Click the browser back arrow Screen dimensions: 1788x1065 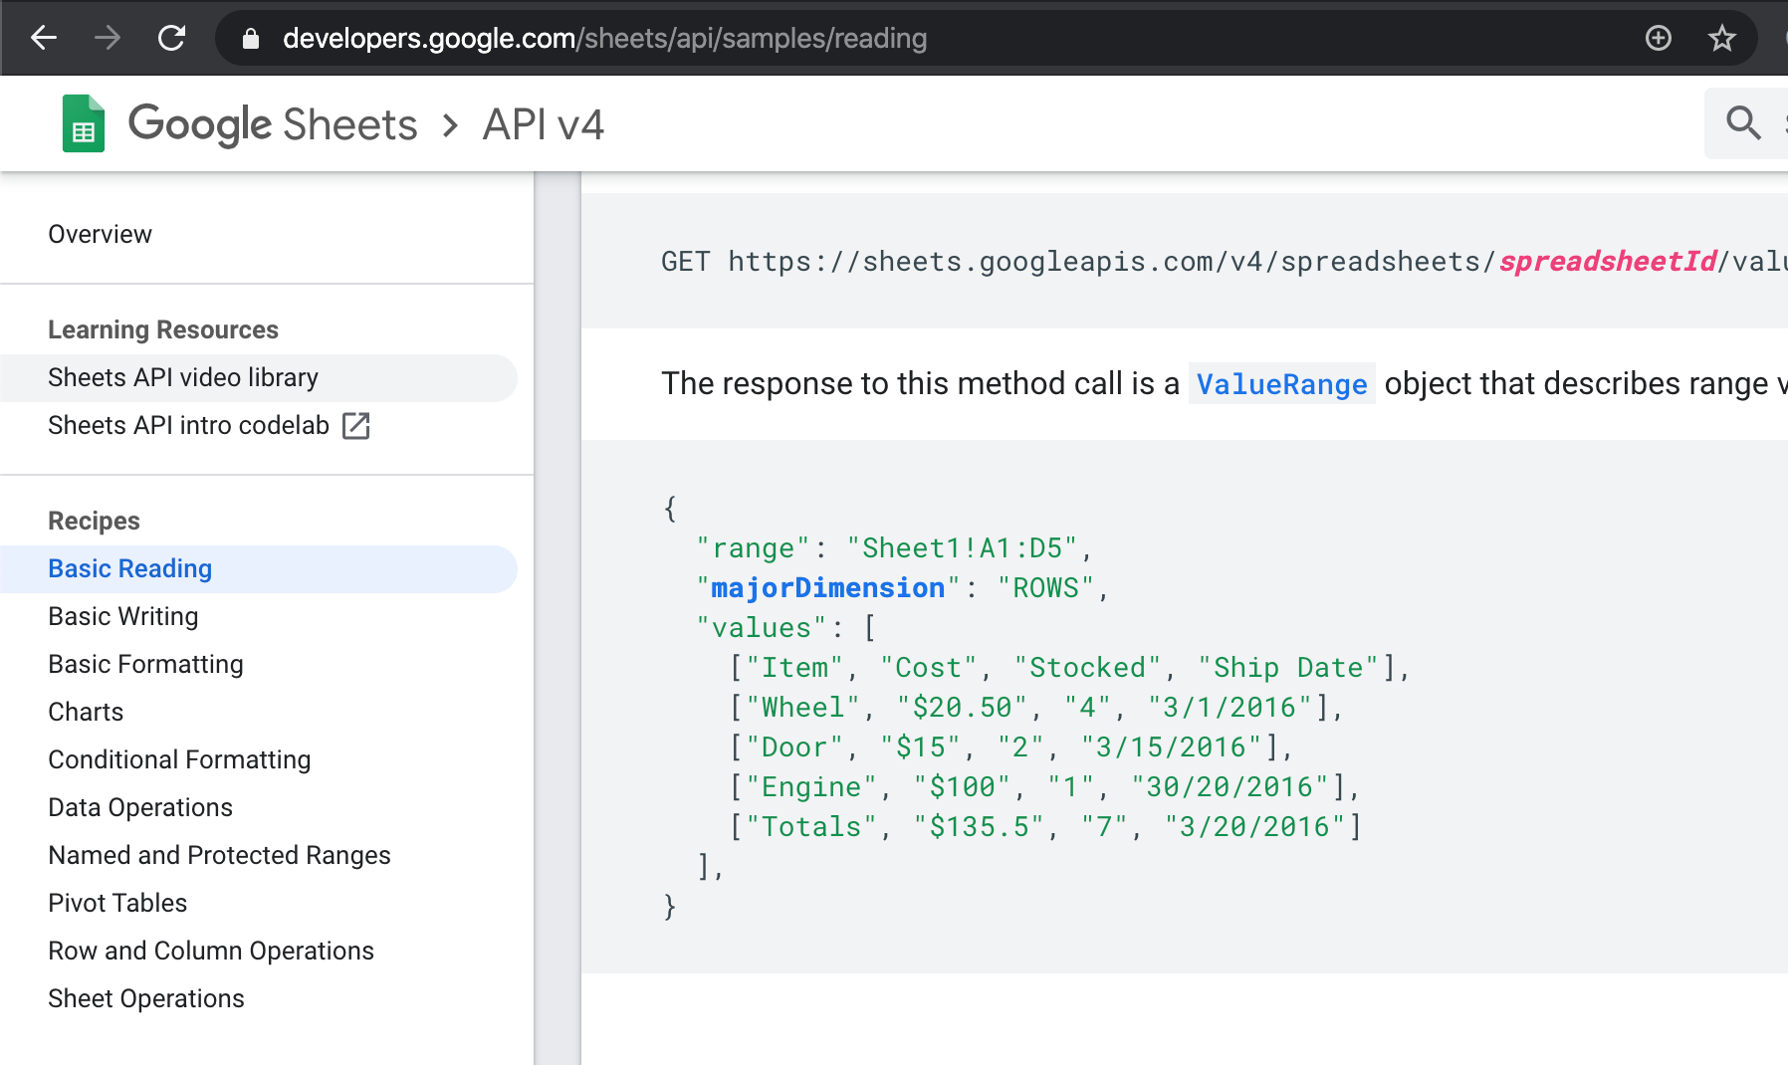pyautogui.click(x=44, y=38)
